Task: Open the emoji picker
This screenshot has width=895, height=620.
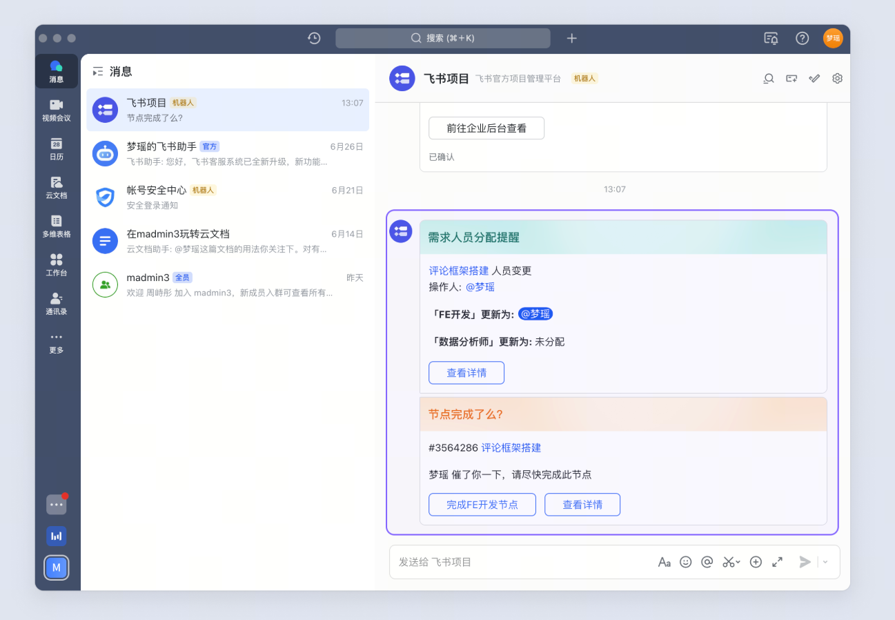Action: (685, 562)
